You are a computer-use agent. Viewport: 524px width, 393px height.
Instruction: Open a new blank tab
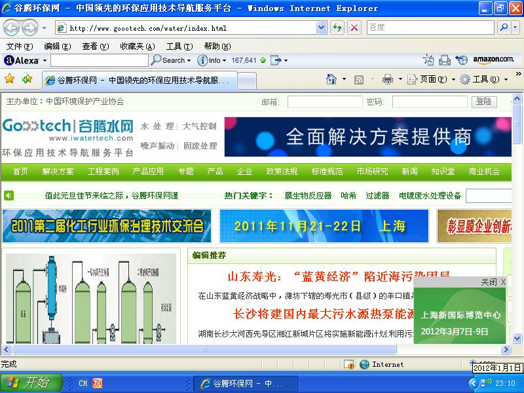click(247, 81)
